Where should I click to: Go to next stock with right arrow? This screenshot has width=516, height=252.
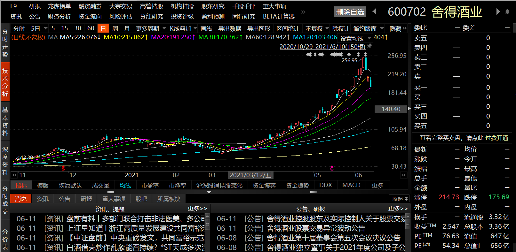point(498,12)
